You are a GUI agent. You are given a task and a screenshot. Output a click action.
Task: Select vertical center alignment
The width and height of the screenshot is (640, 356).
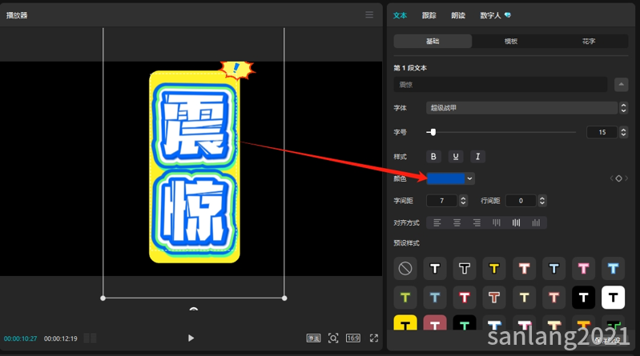click(x=517, y=222)
